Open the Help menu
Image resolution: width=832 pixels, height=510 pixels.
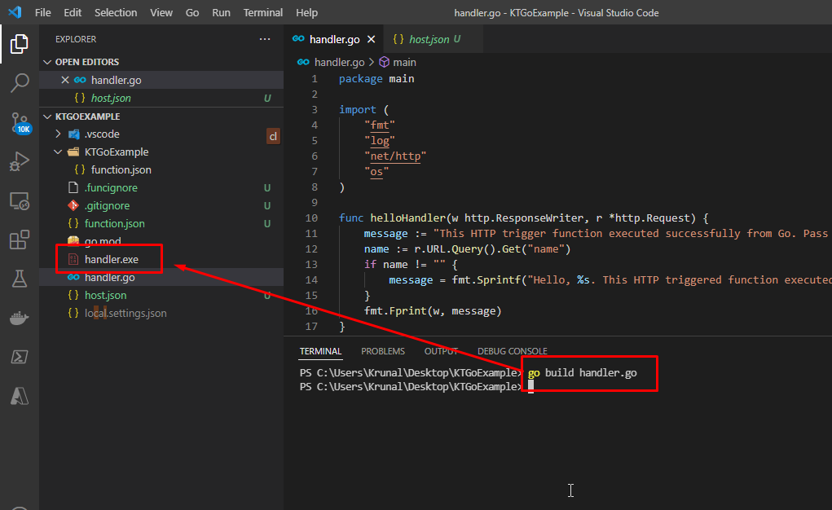(x=306, y=12)
